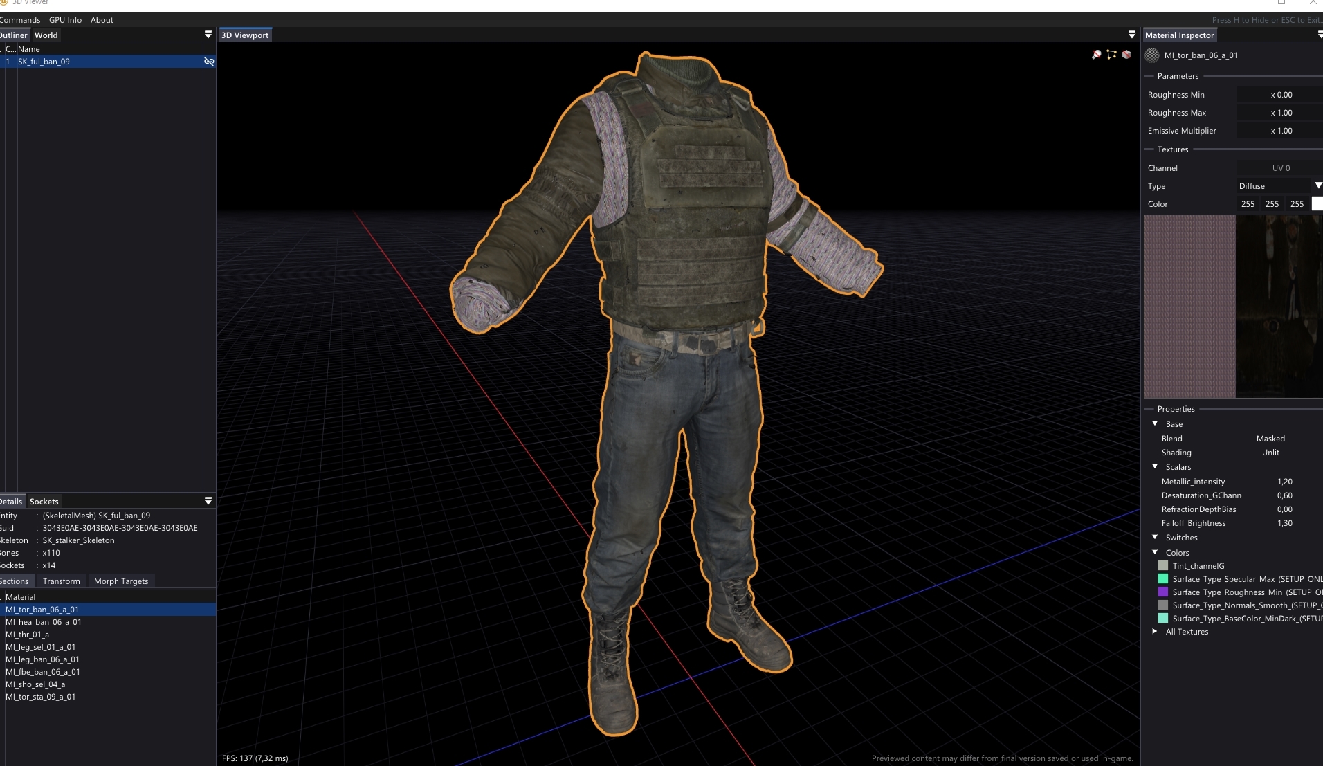Open the Transform tab
Image resolution: width=1323 pixels, height=766 pixels.
(61, 581)
